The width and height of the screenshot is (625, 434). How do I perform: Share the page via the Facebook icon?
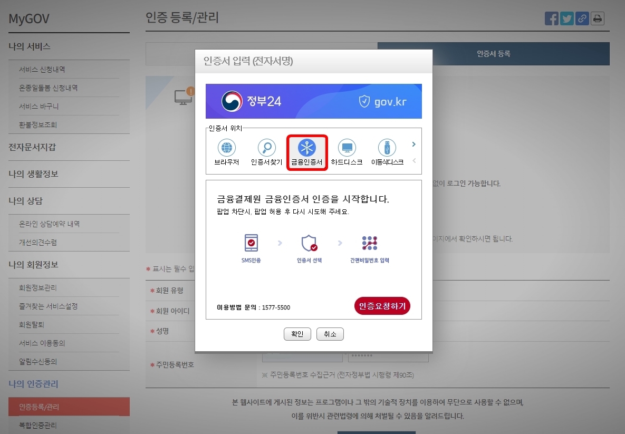point(551,18)
